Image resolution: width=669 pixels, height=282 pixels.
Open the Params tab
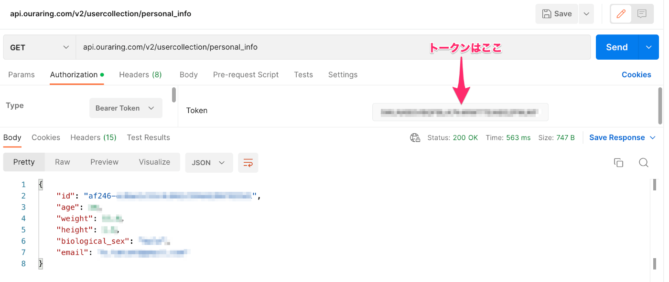tap(22, 74)
